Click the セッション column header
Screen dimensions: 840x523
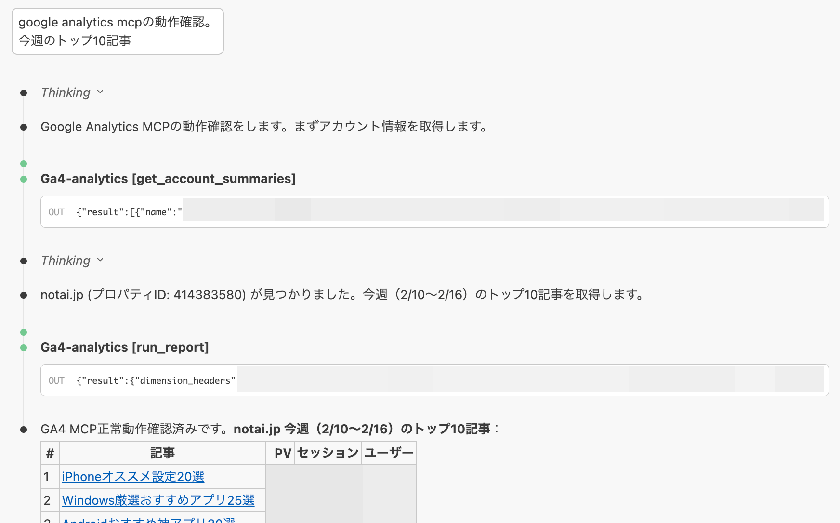pyautogui.click(x=328, y=453)
